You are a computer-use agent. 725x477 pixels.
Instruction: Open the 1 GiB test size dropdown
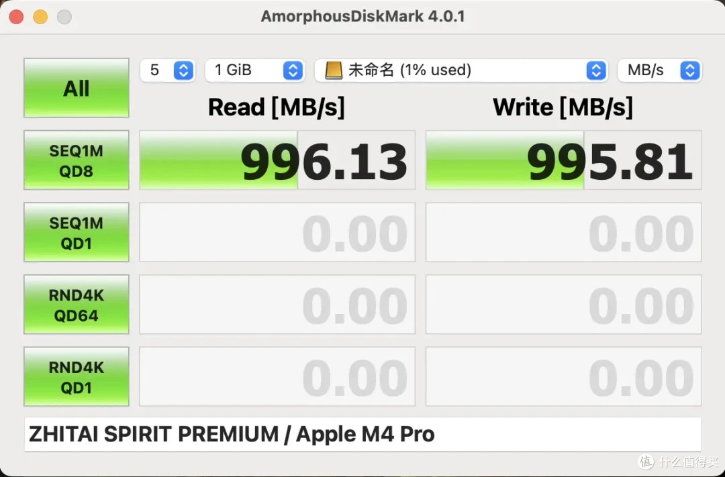click(254, 70)
